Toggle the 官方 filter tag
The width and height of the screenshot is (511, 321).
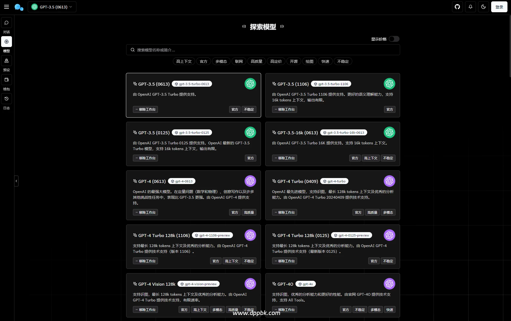click(204, 61)
